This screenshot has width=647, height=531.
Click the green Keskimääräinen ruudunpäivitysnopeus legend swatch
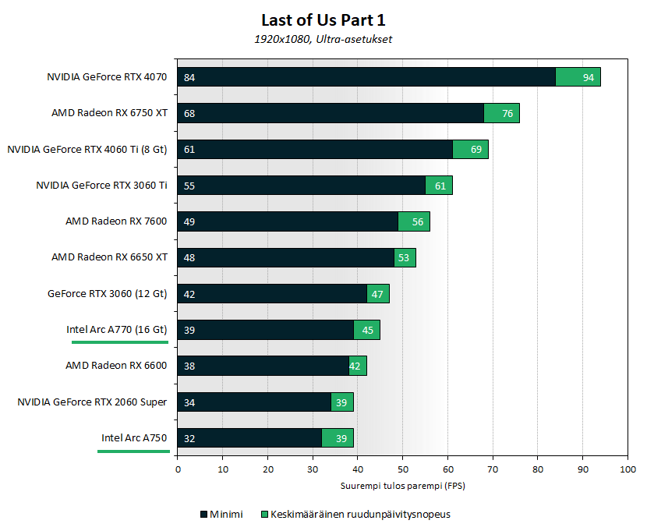pos(264,514)
